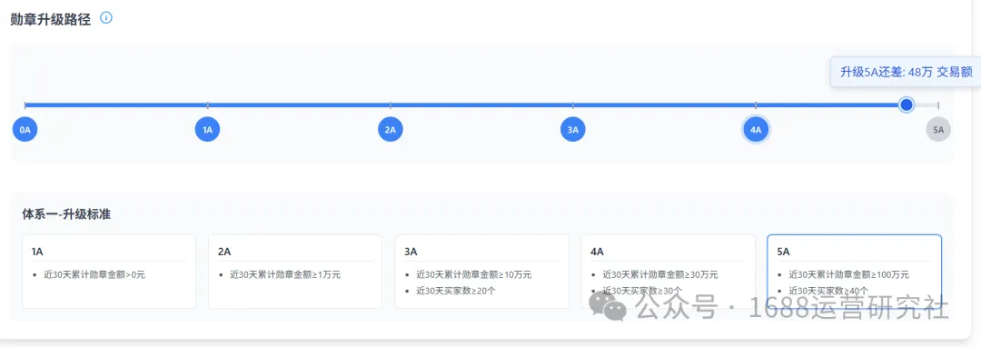
Task: Click the heading 体系一-升级标准
Action: tap(66, 214)
